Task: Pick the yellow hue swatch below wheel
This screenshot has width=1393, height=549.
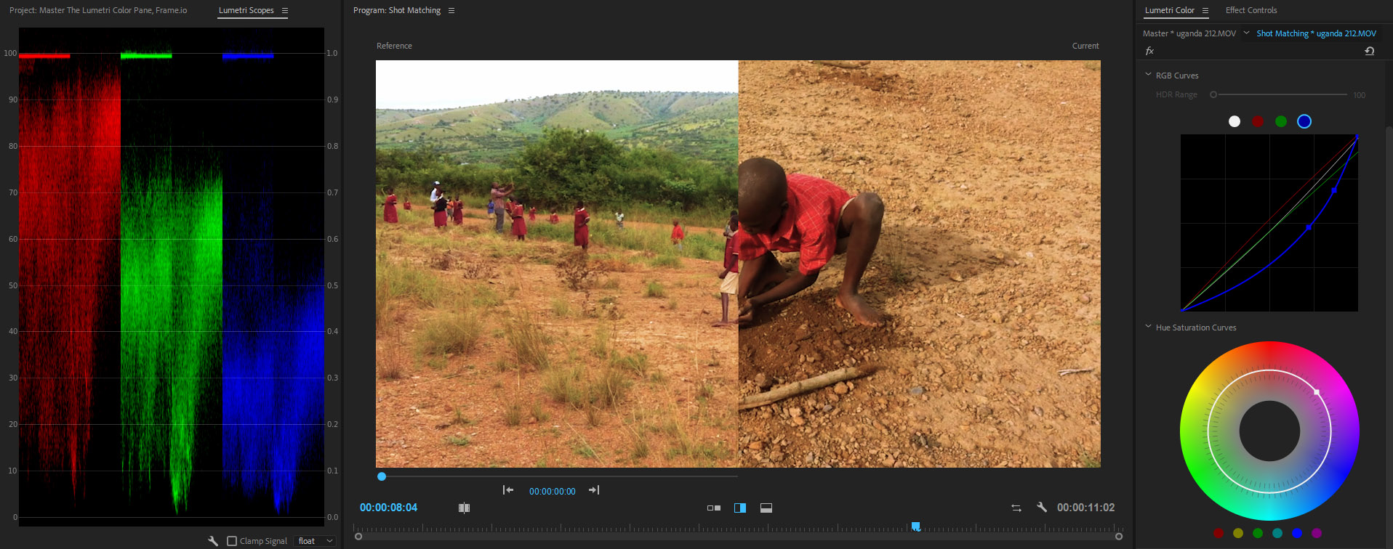Action: pos(1238,533)
